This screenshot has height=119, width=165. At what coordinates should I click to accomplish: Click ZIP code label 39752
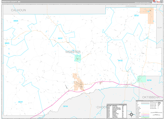click(x=120, y=61)
